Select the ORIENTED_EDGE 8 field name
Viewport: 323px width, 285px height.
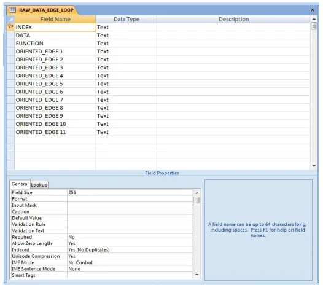click(x=55, y=107)
